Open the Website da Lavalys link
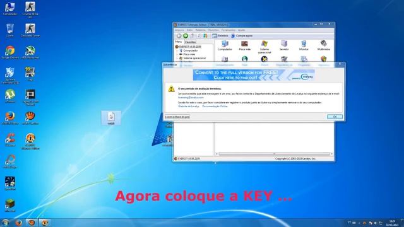404x227 pixels. (x=189, y=106)
